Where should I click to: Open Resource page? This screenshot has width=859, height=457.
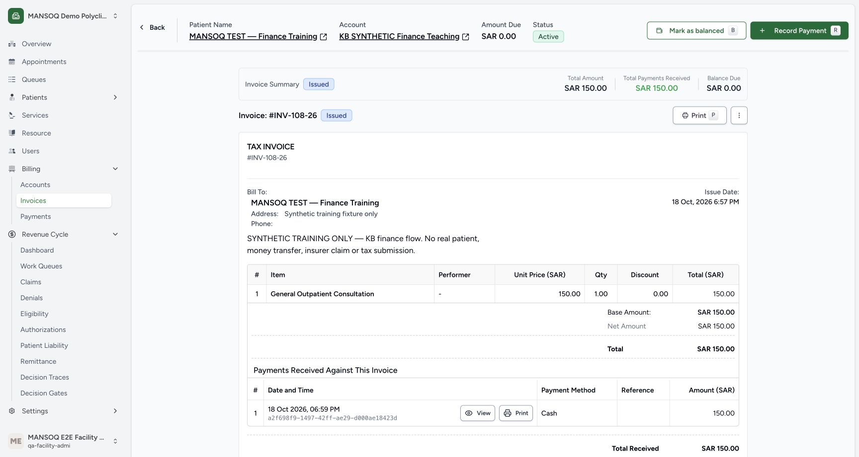point(36,133)
